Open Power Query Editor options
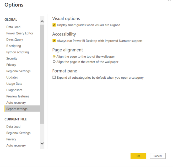The height and width of the screenshot is (167, 173). 20,33
